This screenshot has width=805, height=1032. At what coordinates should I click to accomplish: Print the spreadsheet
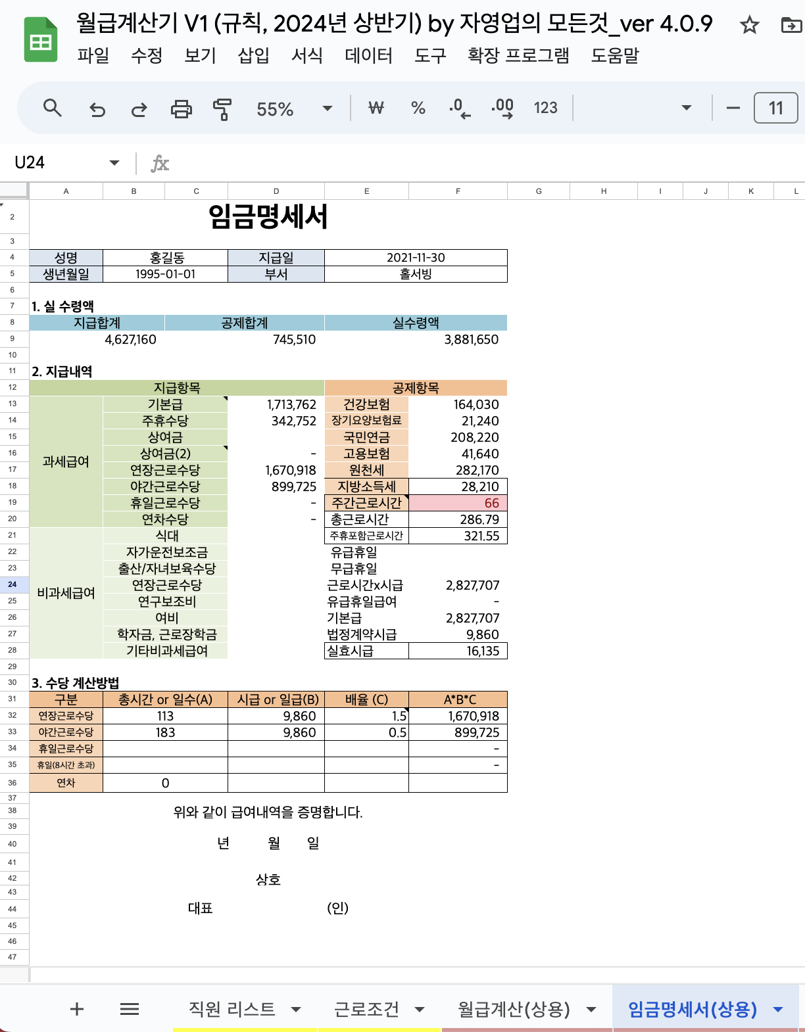(x=182, y=108)
